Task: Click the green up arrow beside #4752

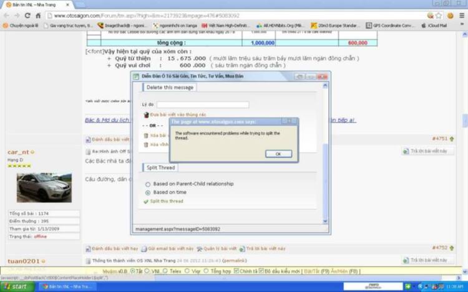Action: point(452,248)
